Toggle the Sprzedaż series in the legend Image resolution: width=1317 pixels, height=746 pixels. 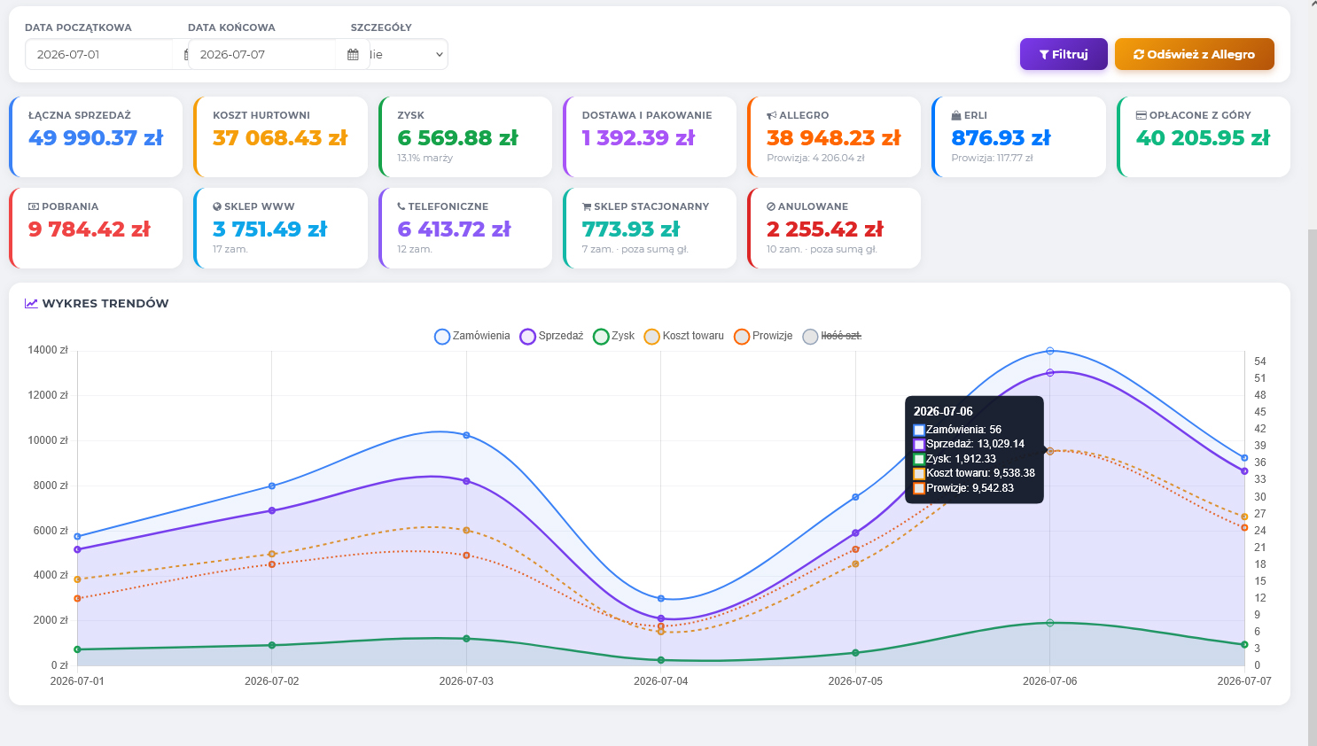(551, 336)
